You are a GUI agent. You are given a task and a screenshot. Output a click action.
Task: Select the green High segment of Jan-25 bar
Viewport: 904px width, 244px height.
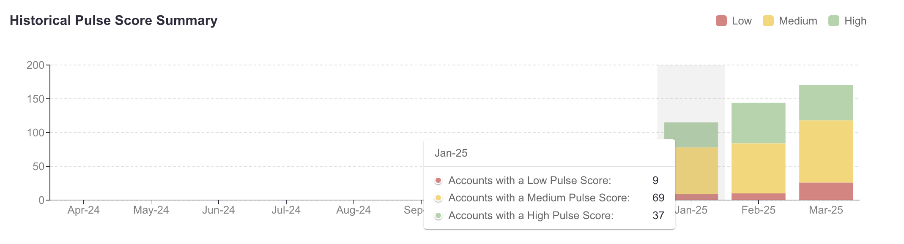pyautogui.click(x=691, y=135)
